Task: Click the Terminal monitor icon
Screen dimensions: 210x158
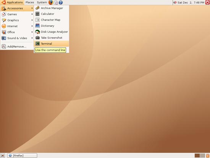Action: pyautogui.click(x=37, y=44)
